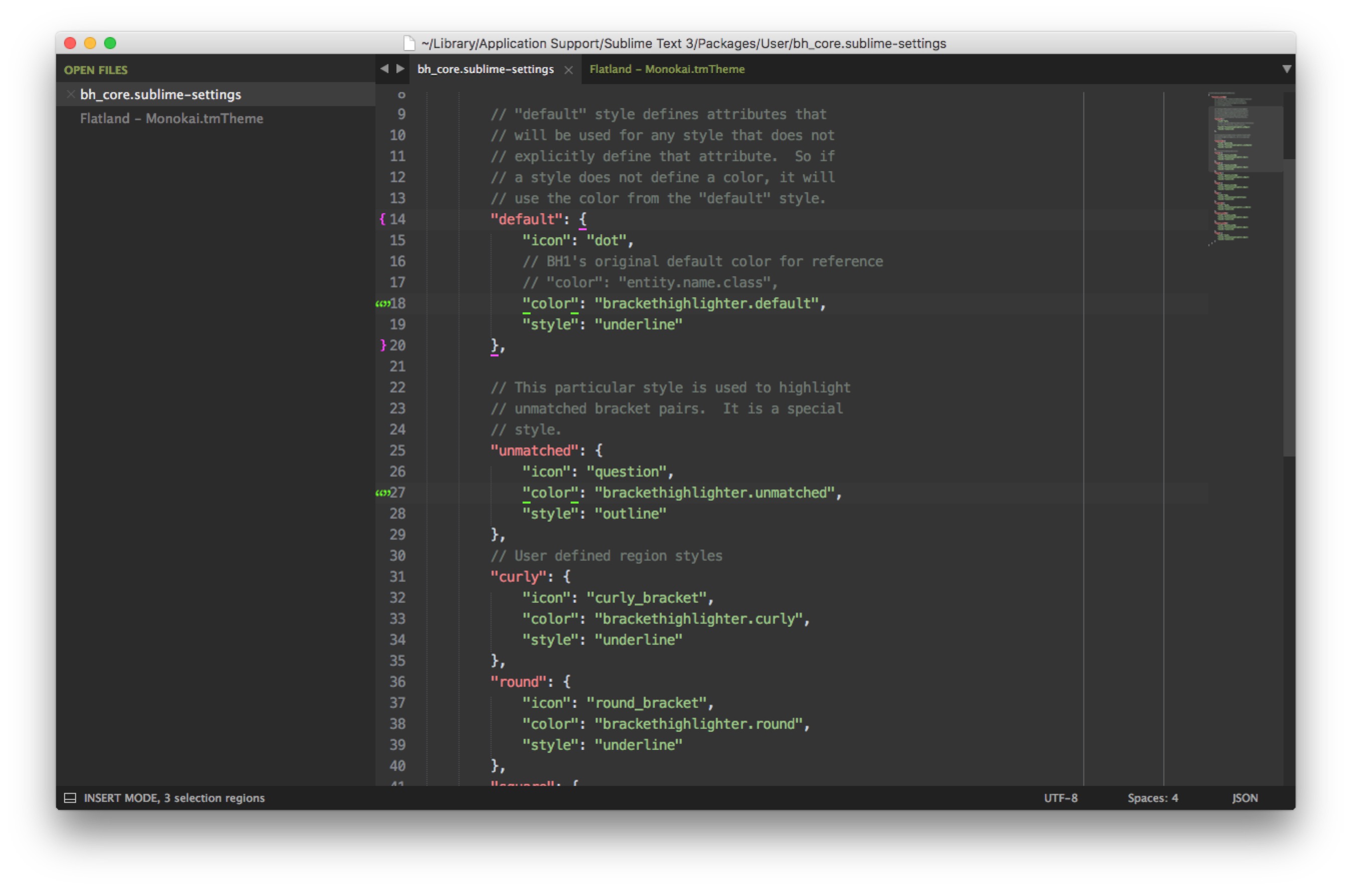Click the "brackethighlighter.curly" value
The height and width of the screenshot is (890, 1352).
pyautogui.click(x=698, y=619)
